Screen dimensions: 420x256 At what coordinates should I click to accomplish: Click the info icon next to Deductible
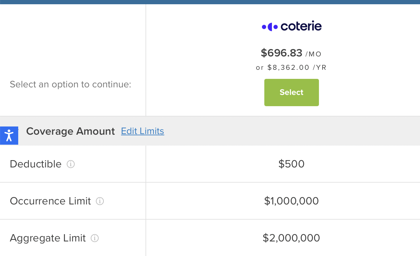click(x=71, y=164)
